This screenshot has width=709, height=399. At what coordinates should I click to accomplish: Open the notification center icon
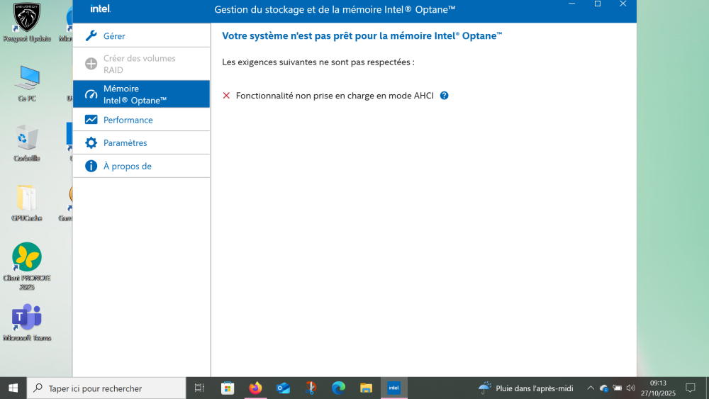coord(691,388)
